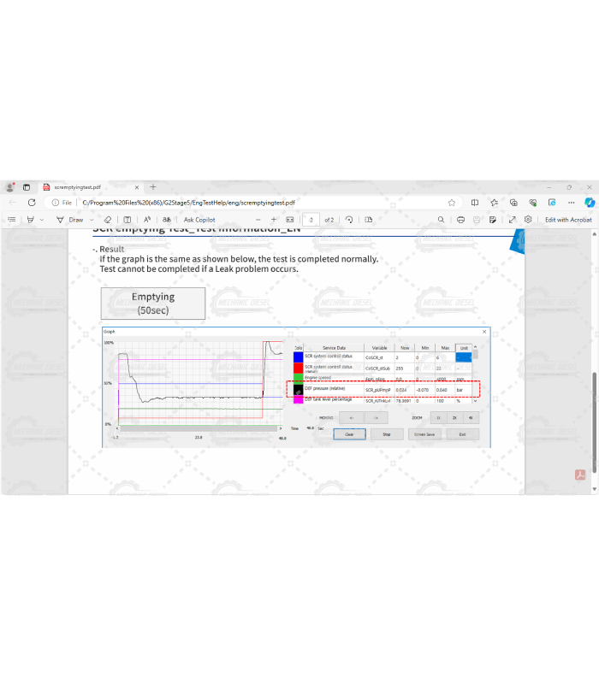Click the Translate icon in PDF toolbar
This screenshot has width=599, height=684.
[165, 220]
